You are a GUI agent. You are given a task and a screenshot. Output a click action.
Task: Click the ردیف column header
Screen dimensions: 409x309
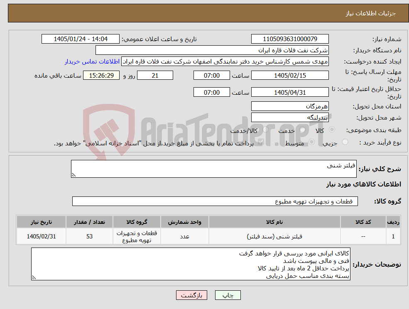(393, 222)
